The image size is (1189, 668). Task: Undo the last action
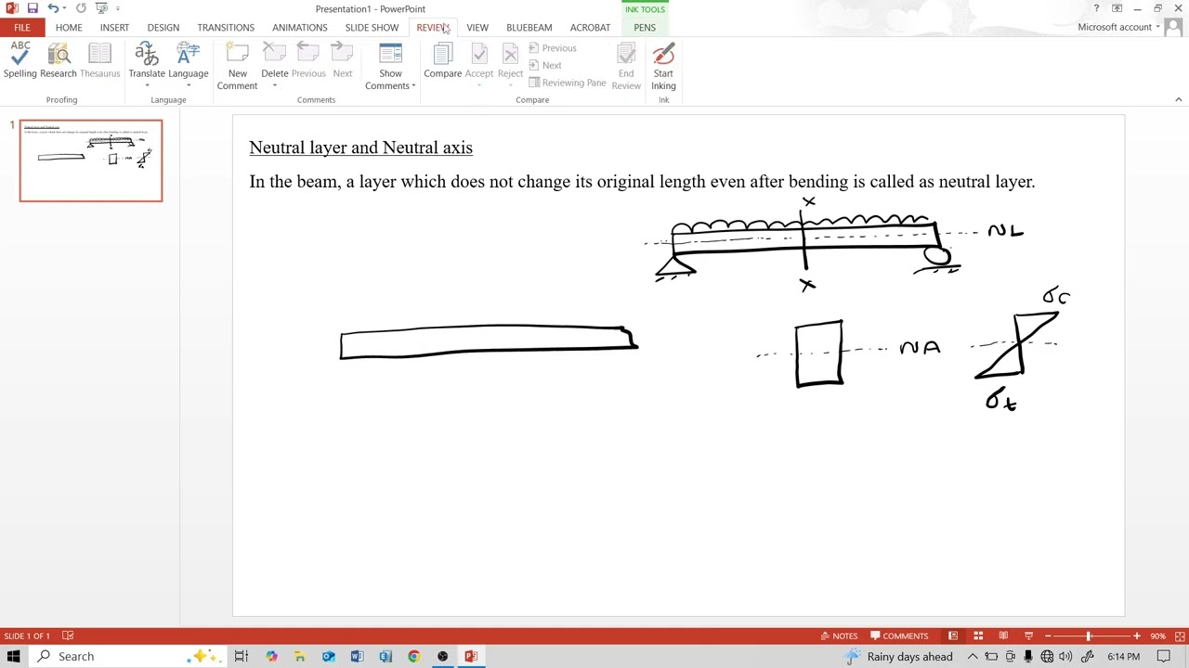click(53, 8)
